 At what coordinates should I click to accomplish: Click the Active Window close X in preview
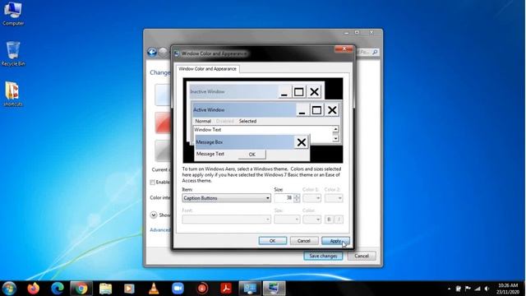(x=332, y=110)
